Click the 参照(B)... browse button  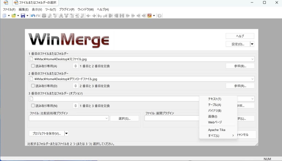tap(240, 66)
